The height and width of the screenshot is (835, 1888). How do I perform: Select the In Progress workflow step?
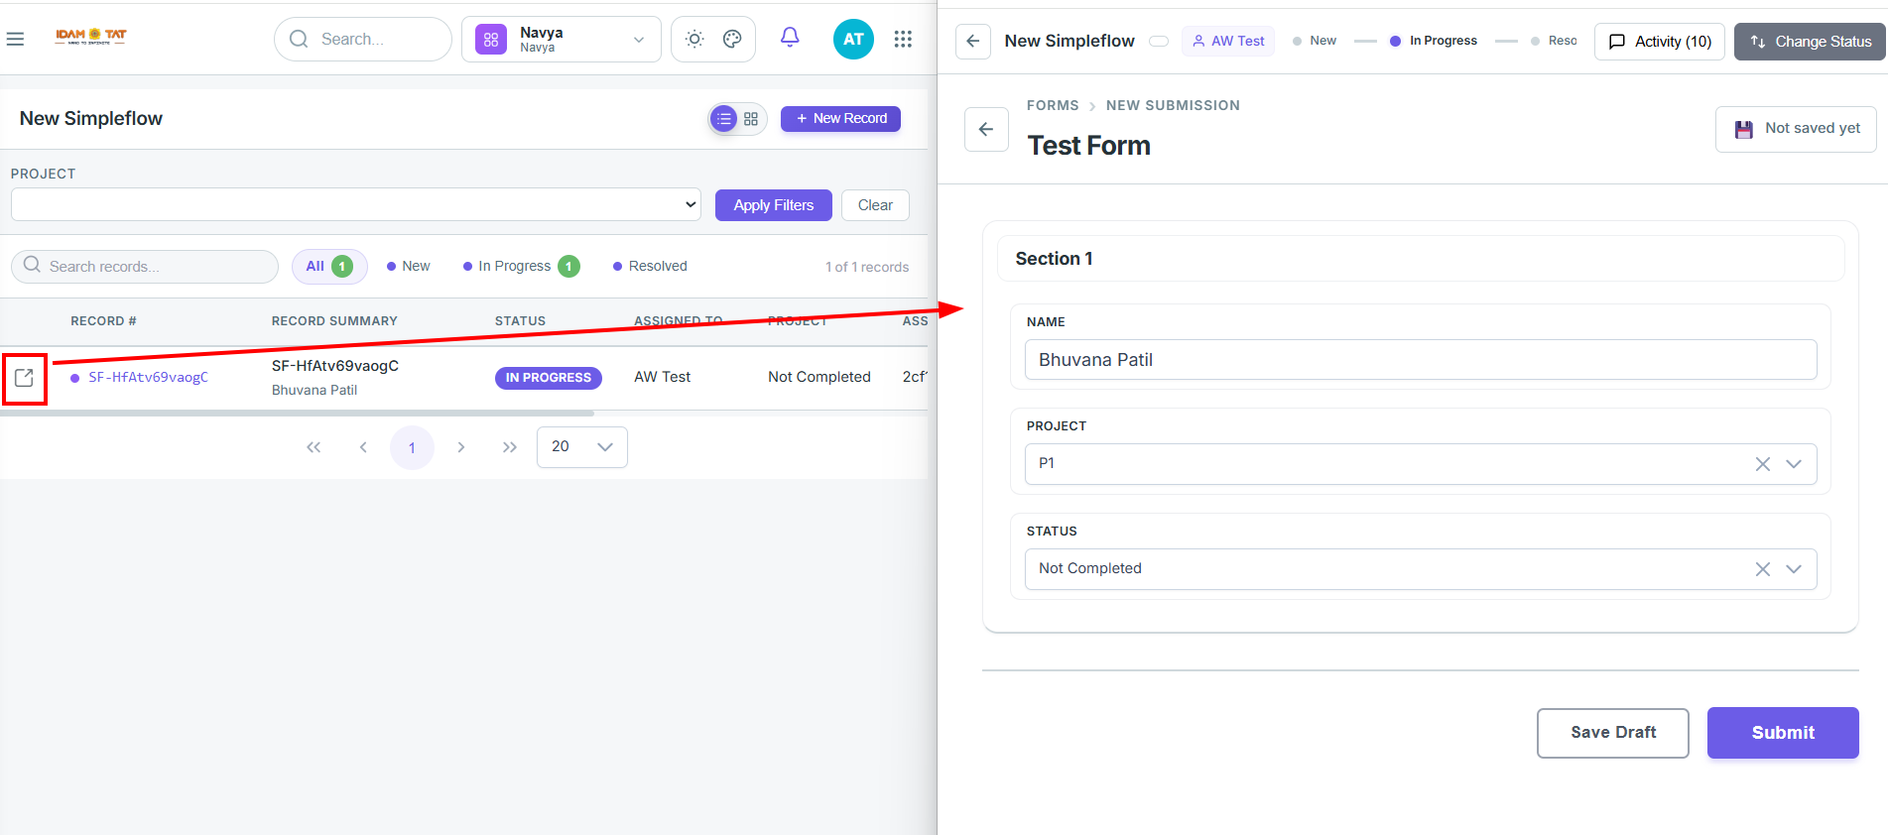(1434, 41)
